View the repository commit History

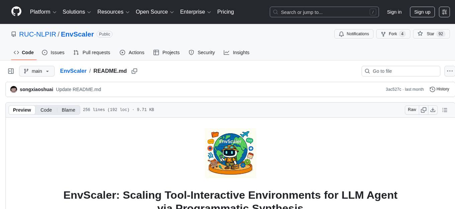tap(439, 89)
